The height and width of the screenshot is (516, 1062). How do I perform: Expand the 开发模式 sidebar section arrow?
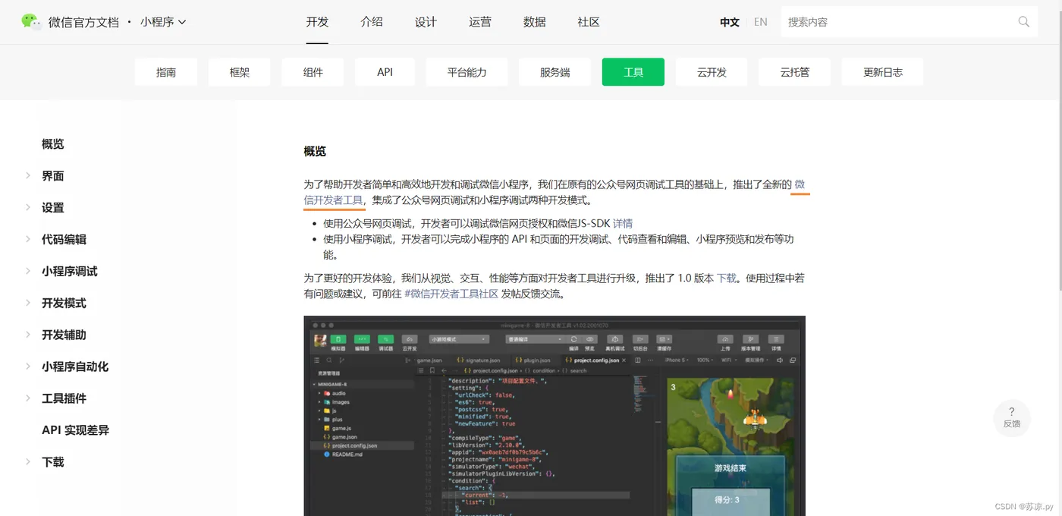point(28,303)
